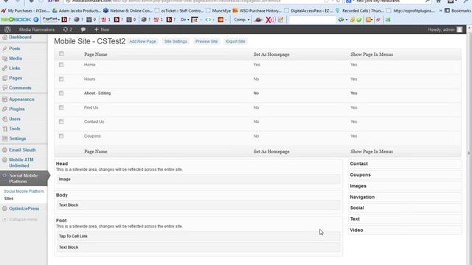This screenshot has height=265, width=472.
Task: Click the Export Site button
Action: pos(236,41)
